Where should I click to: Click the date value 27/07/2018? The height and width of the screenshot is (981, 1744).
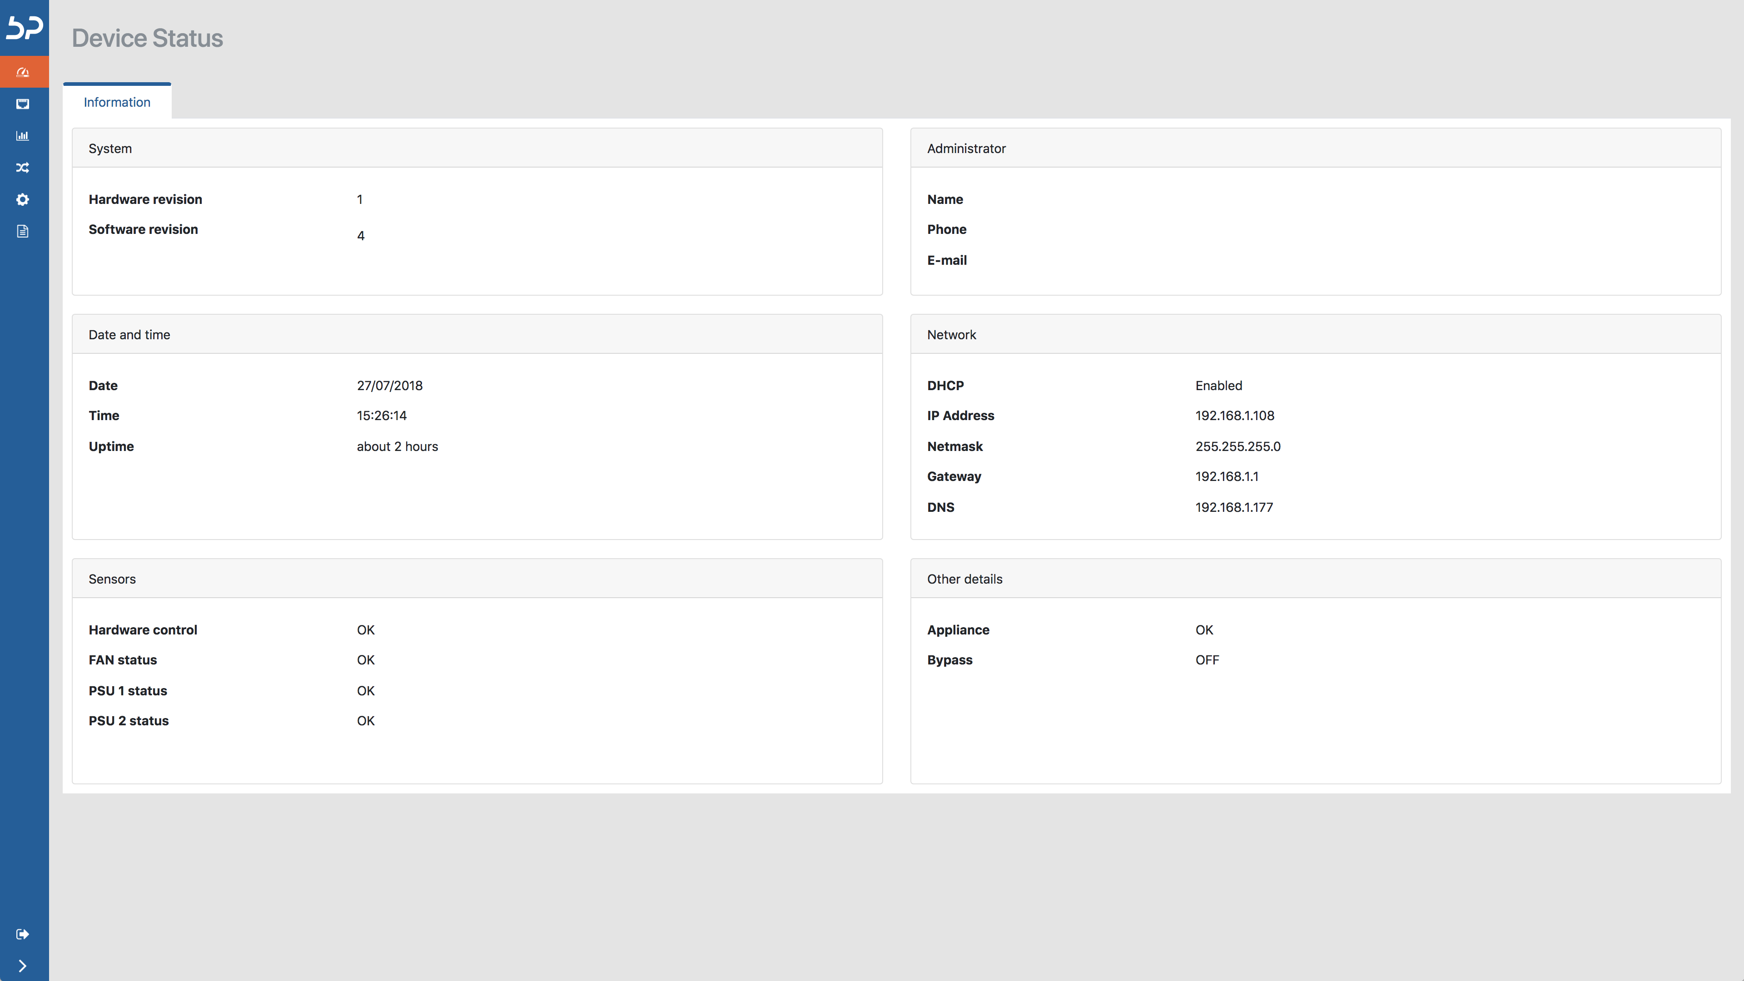coord(389,385)
